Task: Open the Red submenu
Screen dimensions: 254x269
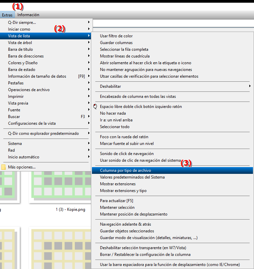Action: click(46, 150)
